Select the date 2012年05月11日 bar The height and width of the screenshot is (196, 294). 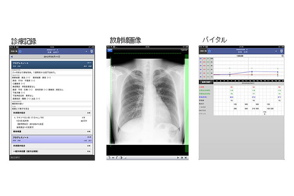[x=52, y=57]
